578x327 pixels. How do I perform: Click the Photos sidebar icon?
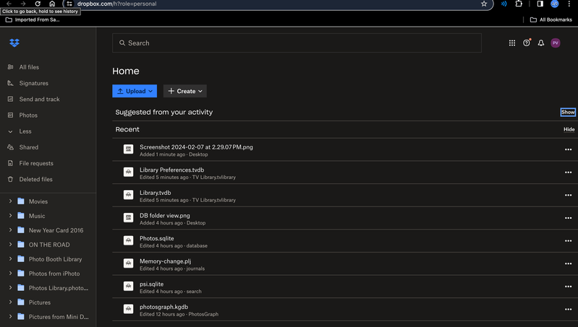[x=10, y=115]
